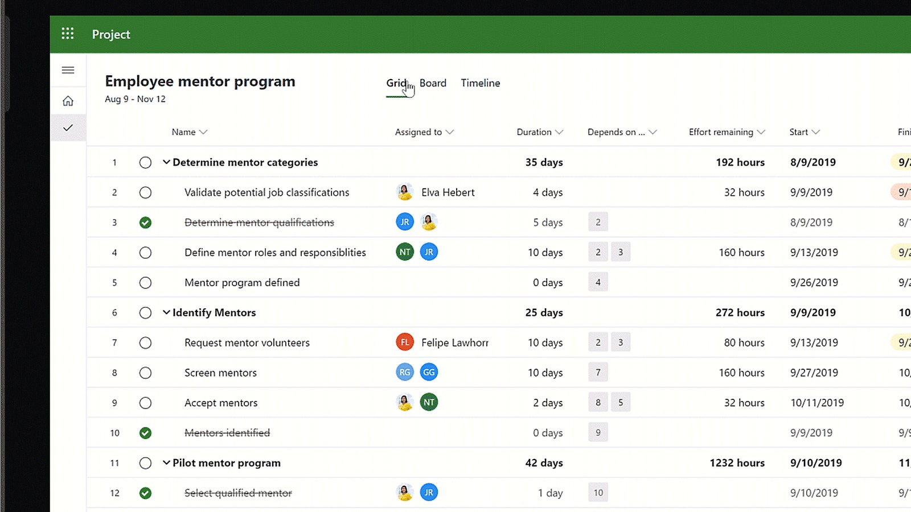This screenshot has width=911, height=512.
Task: Click the Project app title
Action: [111, 34]
